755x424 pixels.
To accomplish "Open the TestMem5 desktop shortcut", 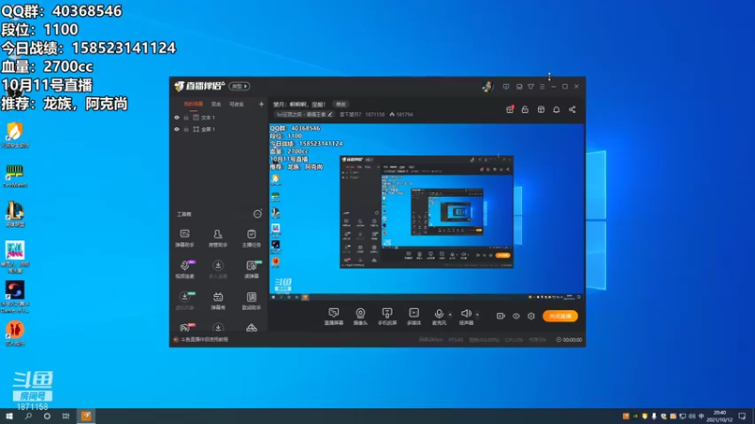I will coord(14,175).
